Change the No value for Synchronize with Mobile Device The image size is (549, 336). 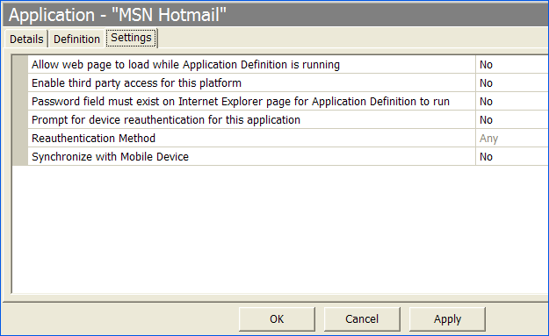click(x=512, y=157)
